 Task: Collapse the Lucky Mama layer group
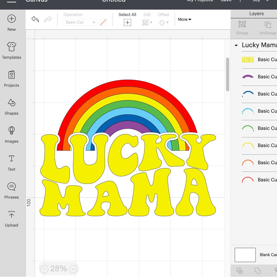click(x=236, y=45)
